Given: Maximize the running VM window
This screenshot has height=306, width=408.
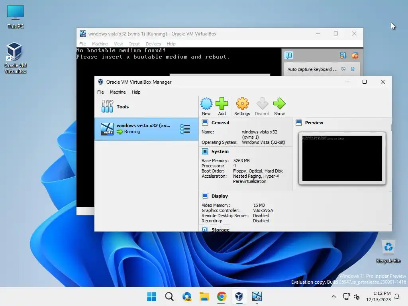Looking at the screenshot, I should coord(336,33).
